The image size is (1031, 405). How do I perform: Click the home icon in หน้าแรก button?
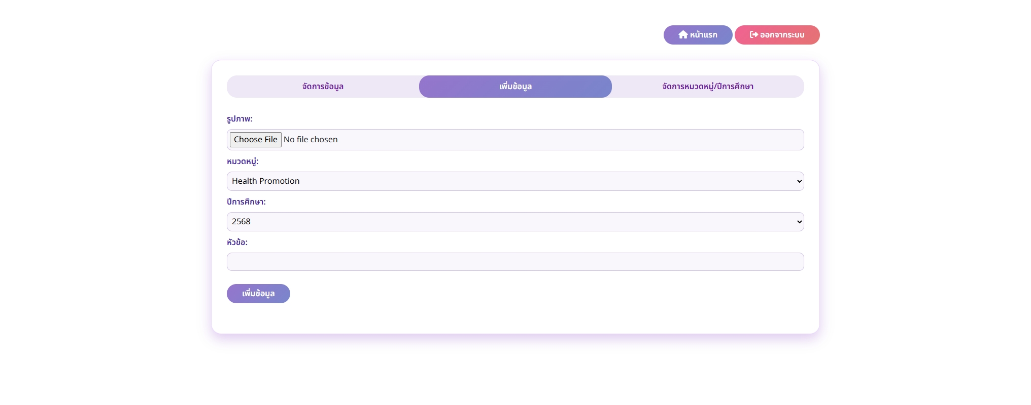click(x=683, y=35)
